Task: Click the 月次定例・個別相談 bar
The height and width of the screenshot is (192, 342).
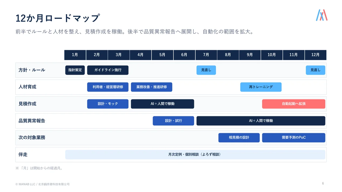Action: click(195, 155)
